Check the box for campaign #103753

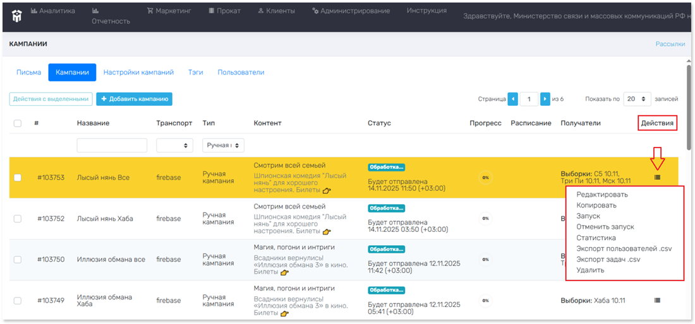(x=18, y=178)
